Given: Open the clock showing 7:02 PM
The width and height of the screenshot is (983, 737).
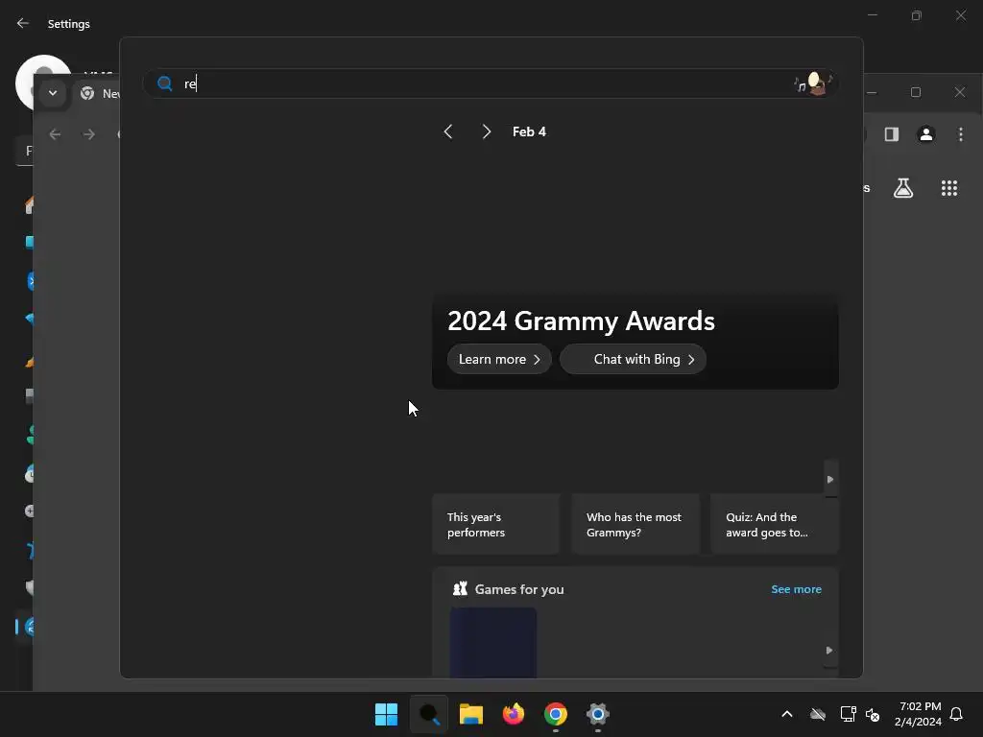Looking at the screenshot, I should 919,714.
